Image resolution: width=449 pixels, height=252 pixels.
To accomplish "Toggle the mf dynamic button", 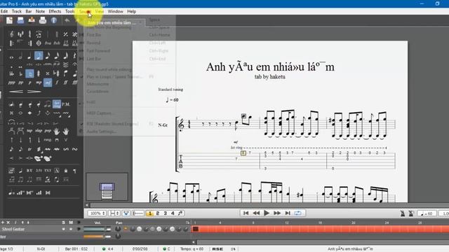I will (48, 83).
